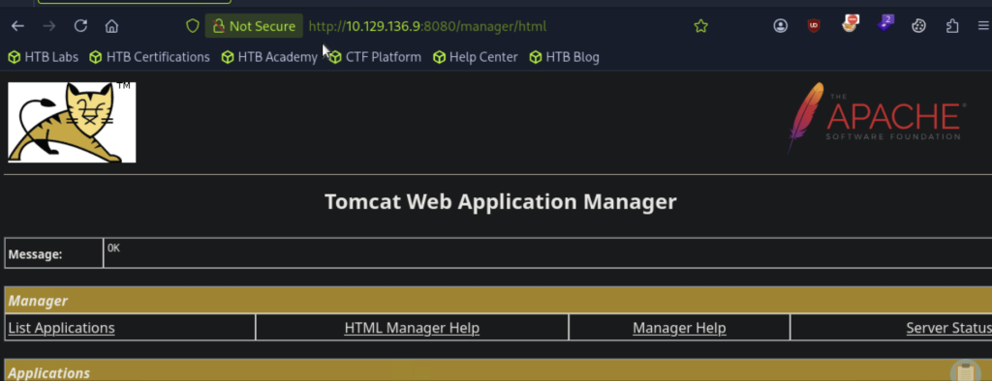Screen dimensions: 992x381
Task: Click the Tomcat cat logo image
Action: click(72, 122)
